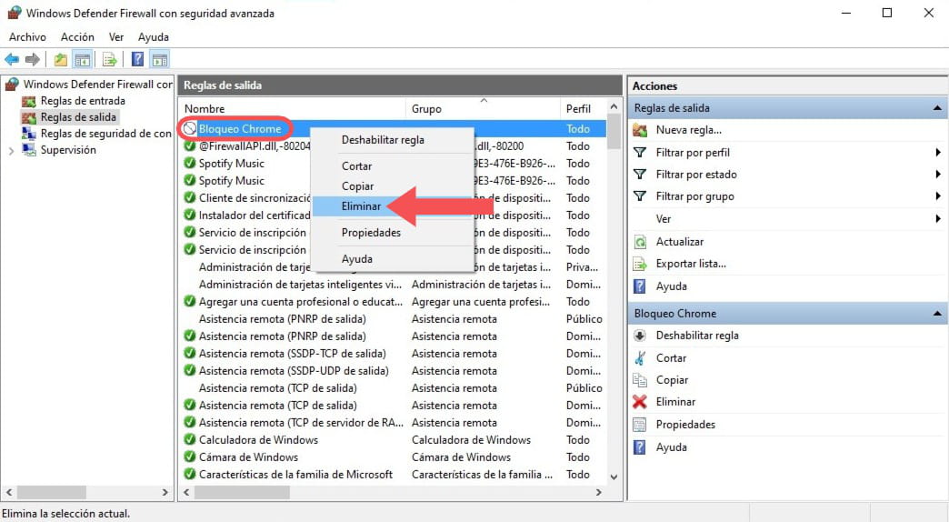
Task: Select Reglas de entrada in the tree
Action: [83, 101]
